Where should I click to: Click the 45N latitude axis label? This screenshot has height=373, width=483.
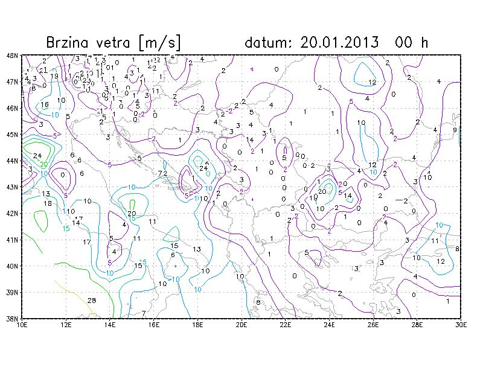click(11, 135)
